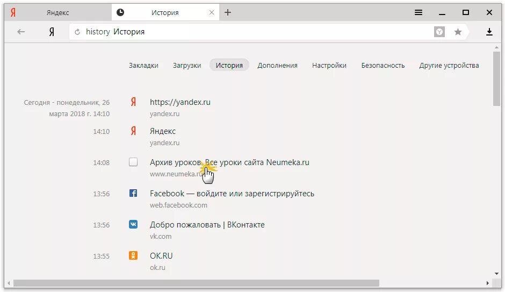This screenshot has height=292, width=505.
Task: Open downloads arrow icon
Action: pos(489,32)
